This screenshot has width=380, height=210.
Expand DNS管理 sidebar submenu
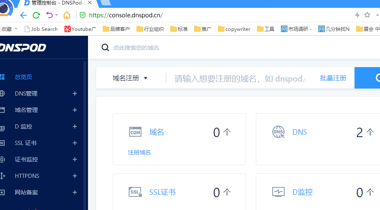point(75,93)
